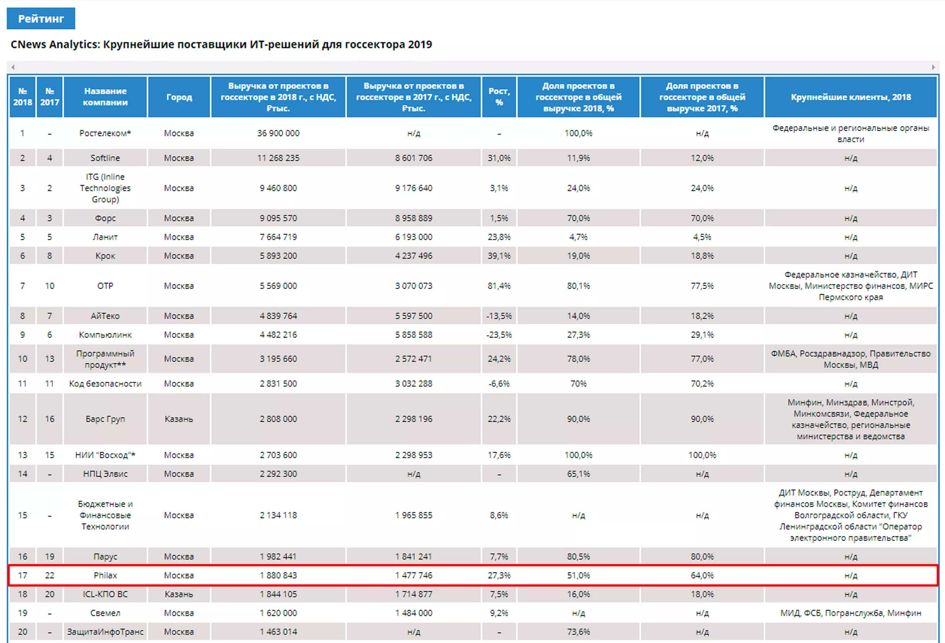Viewport: 945px width, 643px height.
Task: Click the 81,4% growth value
Action: 499,286
